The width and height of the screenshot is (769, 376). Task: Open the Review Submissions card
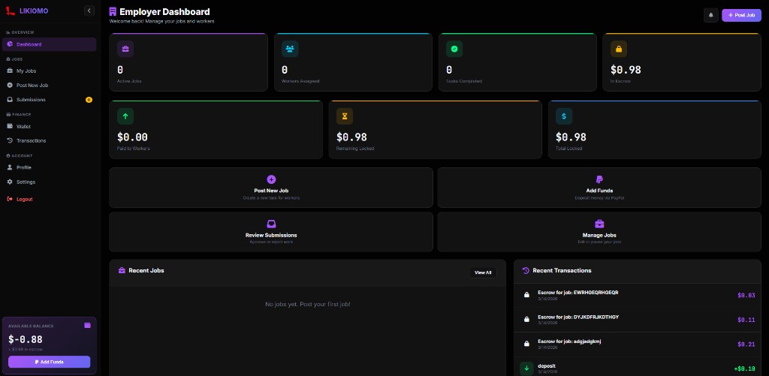click(x=271, y=232)
